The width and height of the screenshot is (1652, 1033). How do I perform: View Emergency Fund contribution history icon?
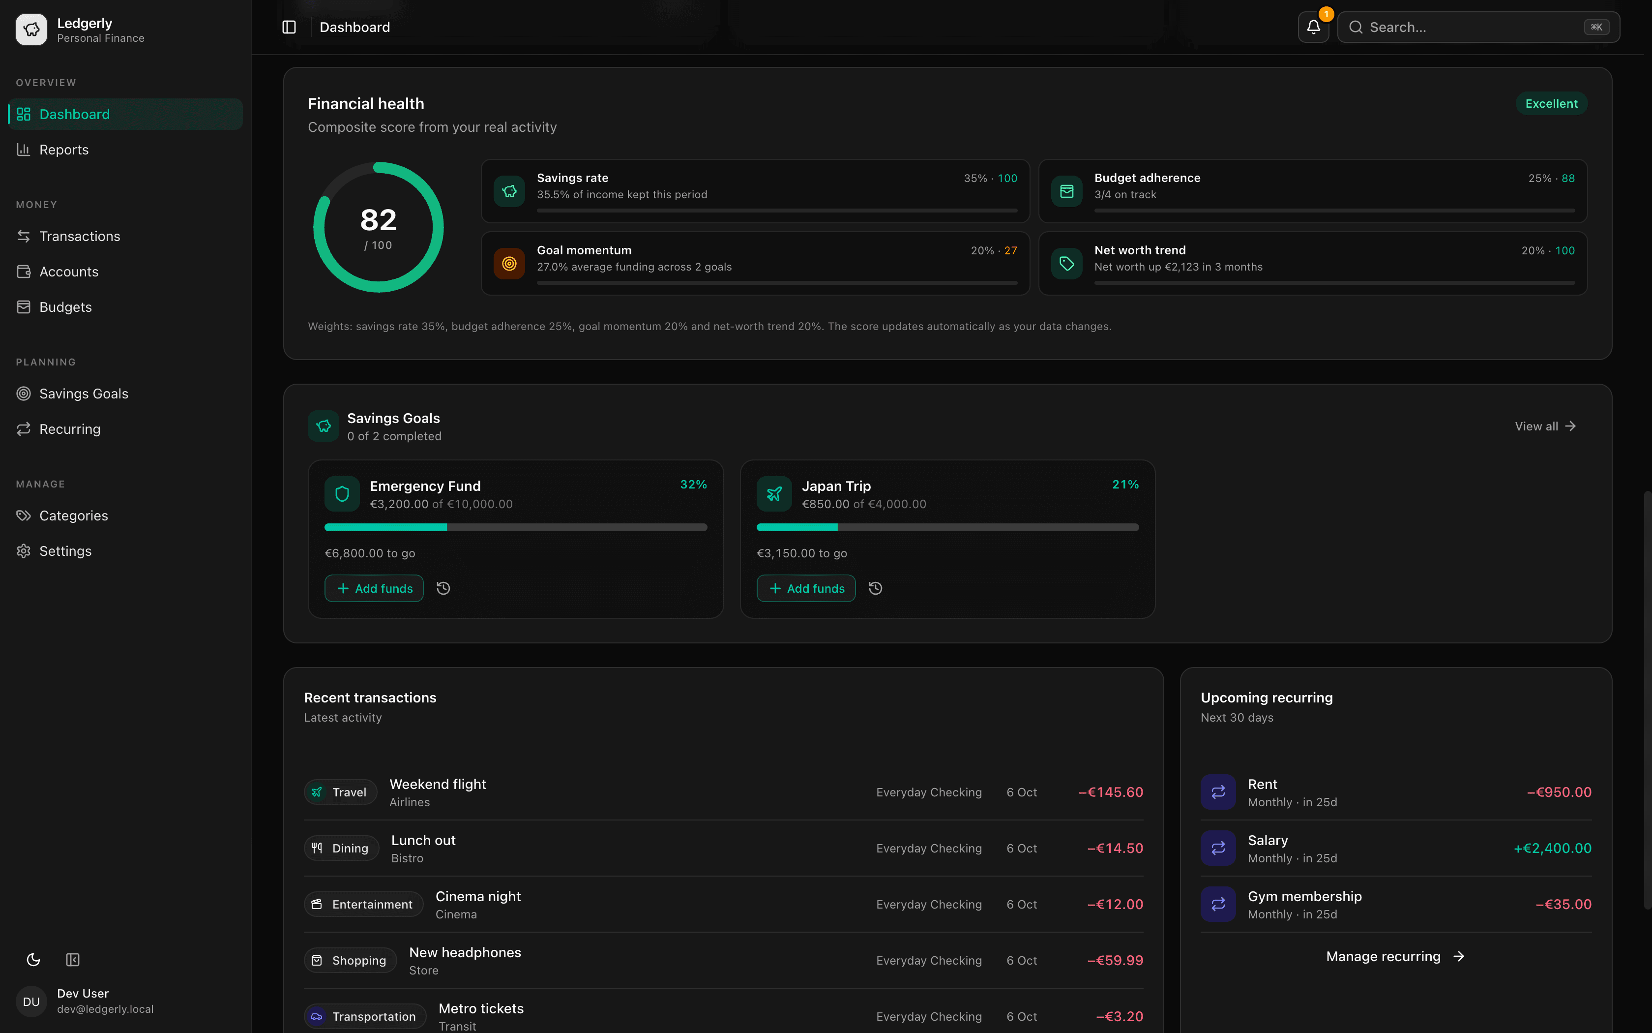coord(443,588)
